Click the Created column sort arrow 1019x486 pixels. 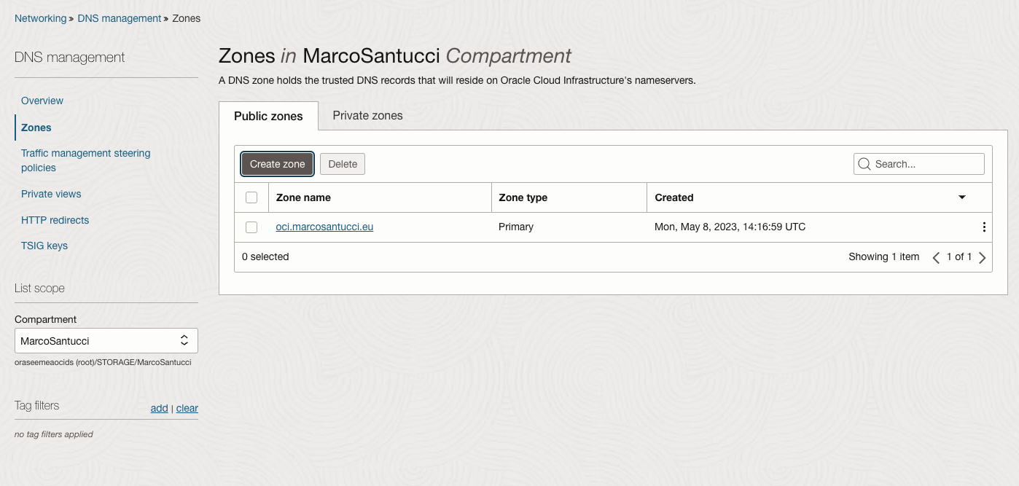(962, 197)
